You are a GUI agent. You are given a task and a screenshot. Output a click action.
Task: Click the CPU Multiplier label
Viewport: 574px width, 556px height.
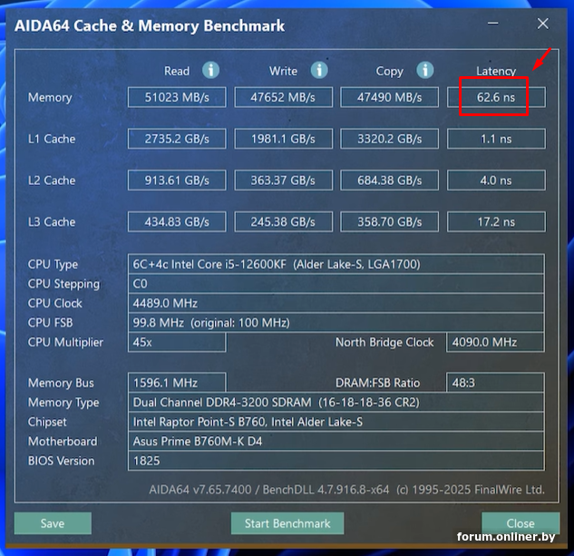tap(65, 342)
